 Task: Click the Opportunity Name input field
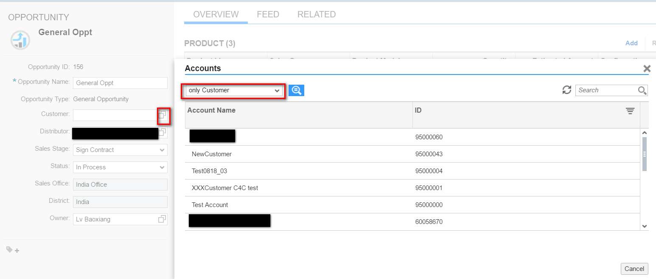pyautogui.click(x=120, y=83)
